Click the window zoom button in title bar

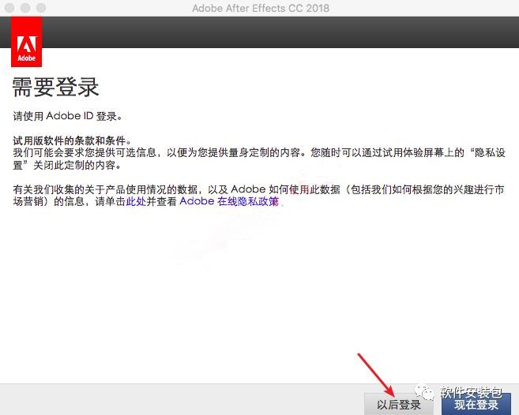(41, 8)
